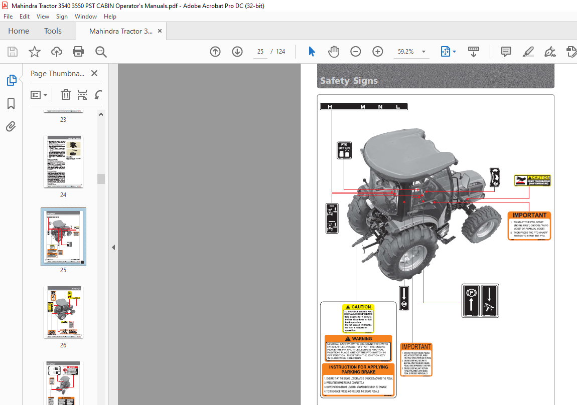Select page 25 thumbnail
The width and height of the screenshot is (577, 405).
click(63, 237)
